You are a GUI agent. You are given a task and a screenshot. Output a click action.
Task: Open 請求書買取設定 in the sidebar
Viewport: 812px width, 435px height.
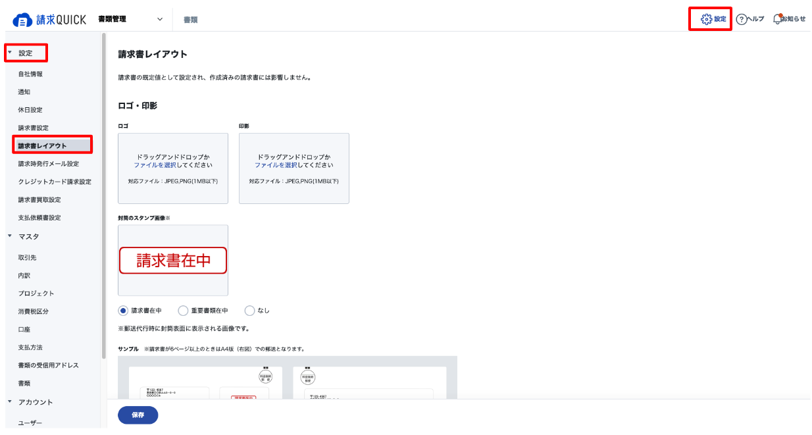coord(39,199)
